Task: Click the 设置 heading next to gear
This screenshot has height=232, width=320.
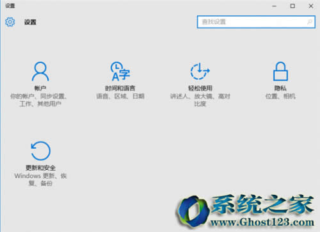Action: [30, 22]
